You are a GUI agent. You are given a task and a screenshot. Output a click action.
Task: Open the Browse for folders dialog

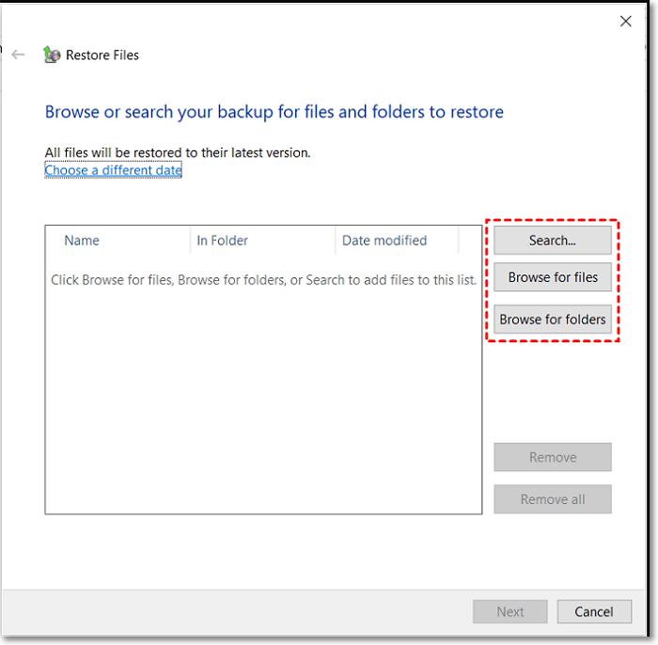[x=553, y=320]
